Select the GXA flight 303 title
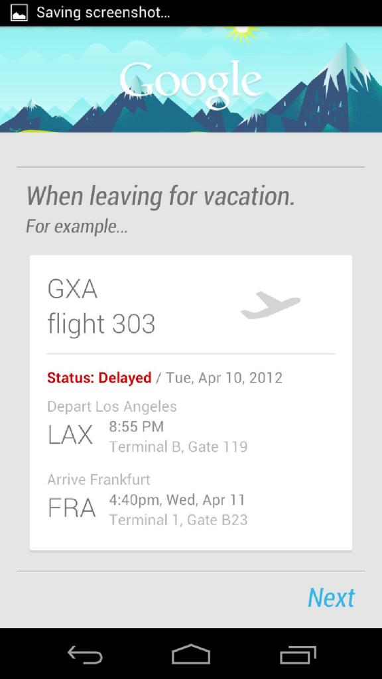 (101, 306)
